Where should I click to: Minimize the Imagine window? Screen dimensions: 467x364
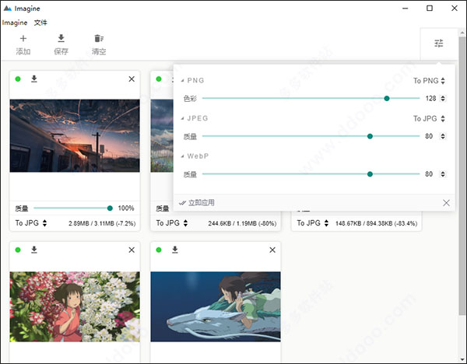[405, 9]
